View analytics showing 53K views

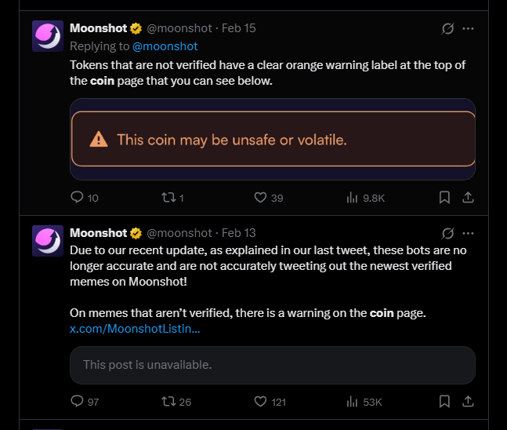(x=364, y=402)
